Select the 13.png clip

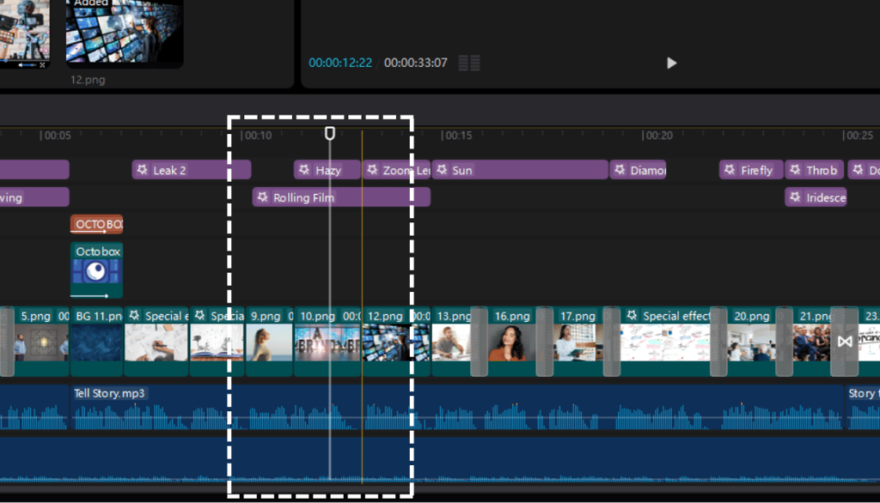click(x=452, y=341)
